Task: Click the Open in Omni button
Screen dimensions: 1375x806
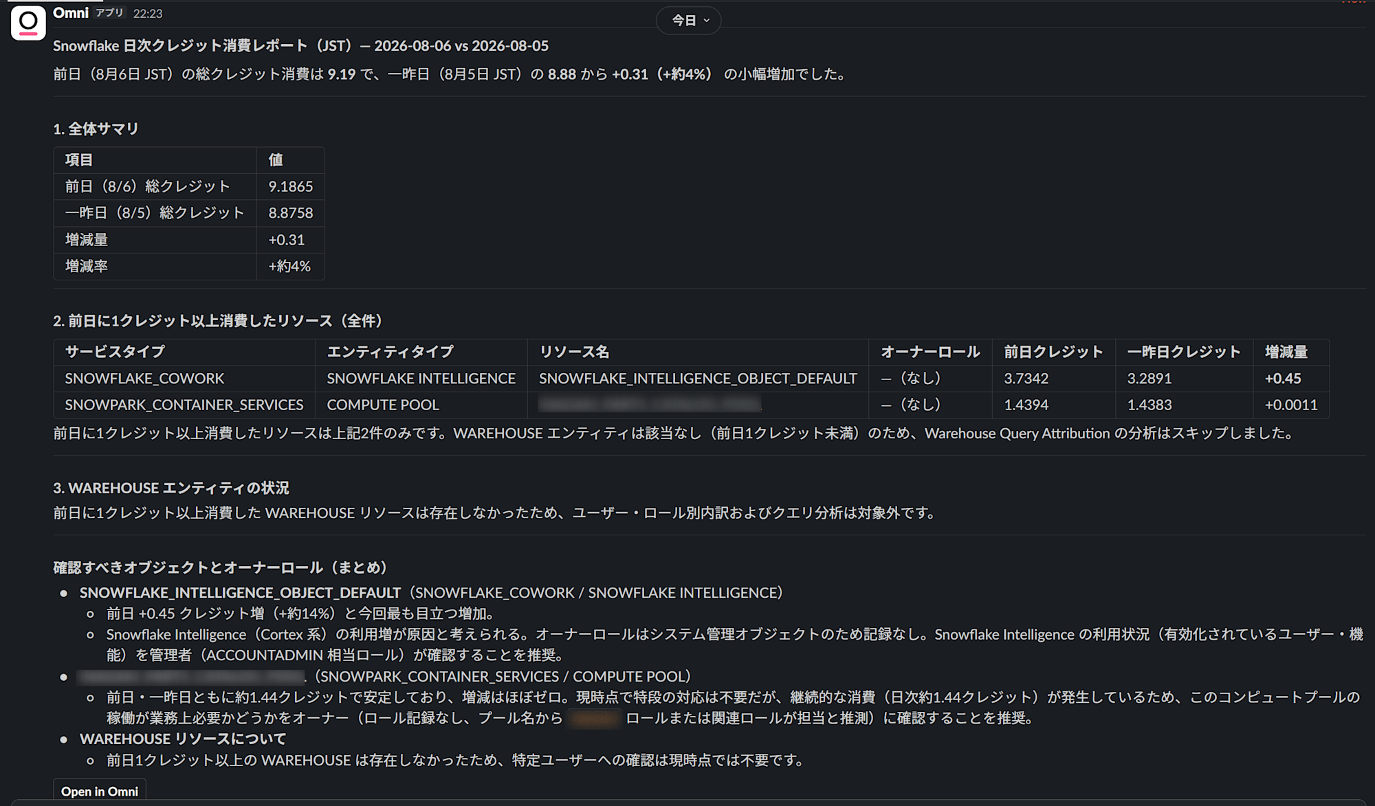Action: click(100, 792)
